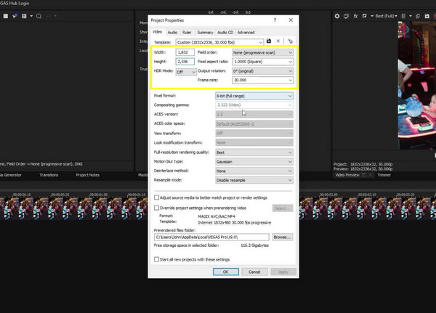Switch to the Trimmer tab

point(384,175)
